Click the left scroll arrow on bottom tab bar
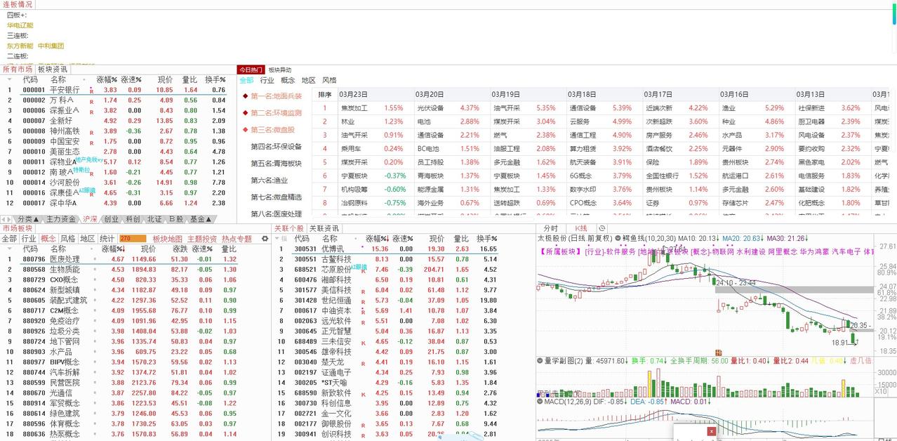 coord(4,219)
